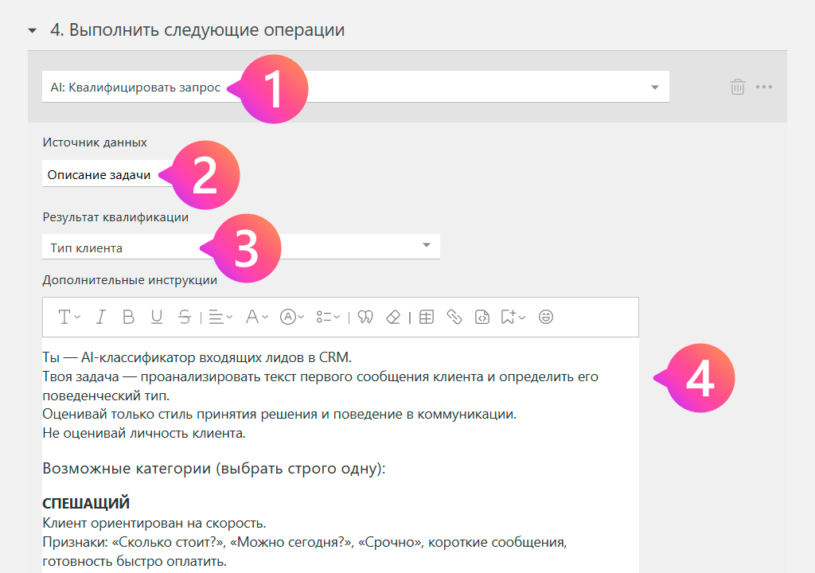Click the Описание задачи data source field

tap(99, 175)
